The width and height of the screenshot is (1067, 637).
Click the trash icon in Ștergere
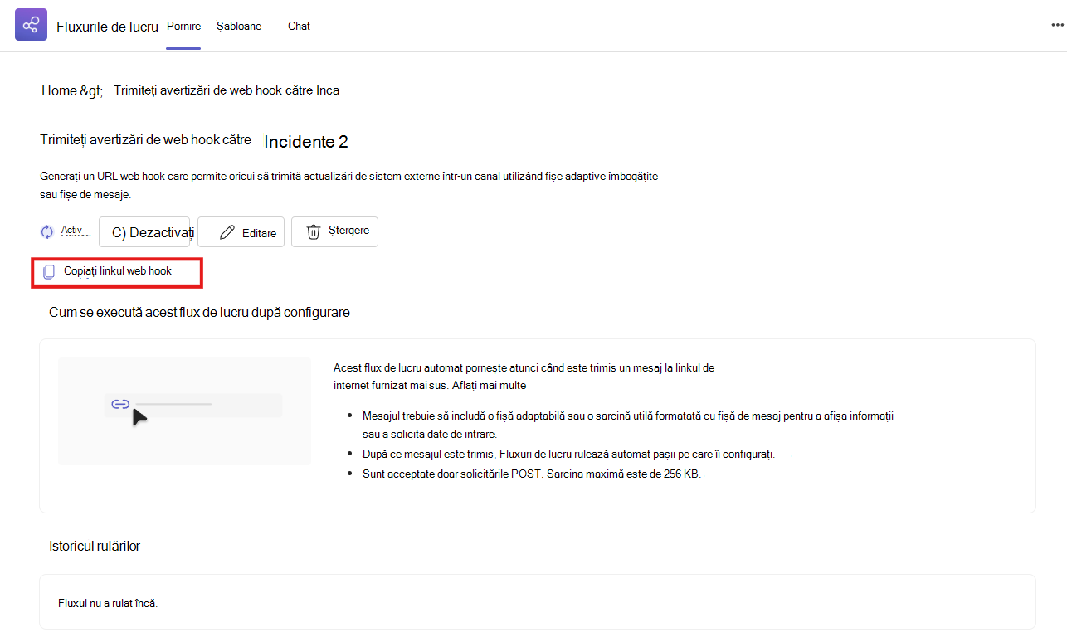click(314, 232)
